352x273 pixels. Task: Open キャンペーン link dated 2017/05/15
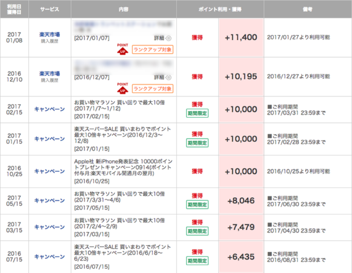pos(50,201)
